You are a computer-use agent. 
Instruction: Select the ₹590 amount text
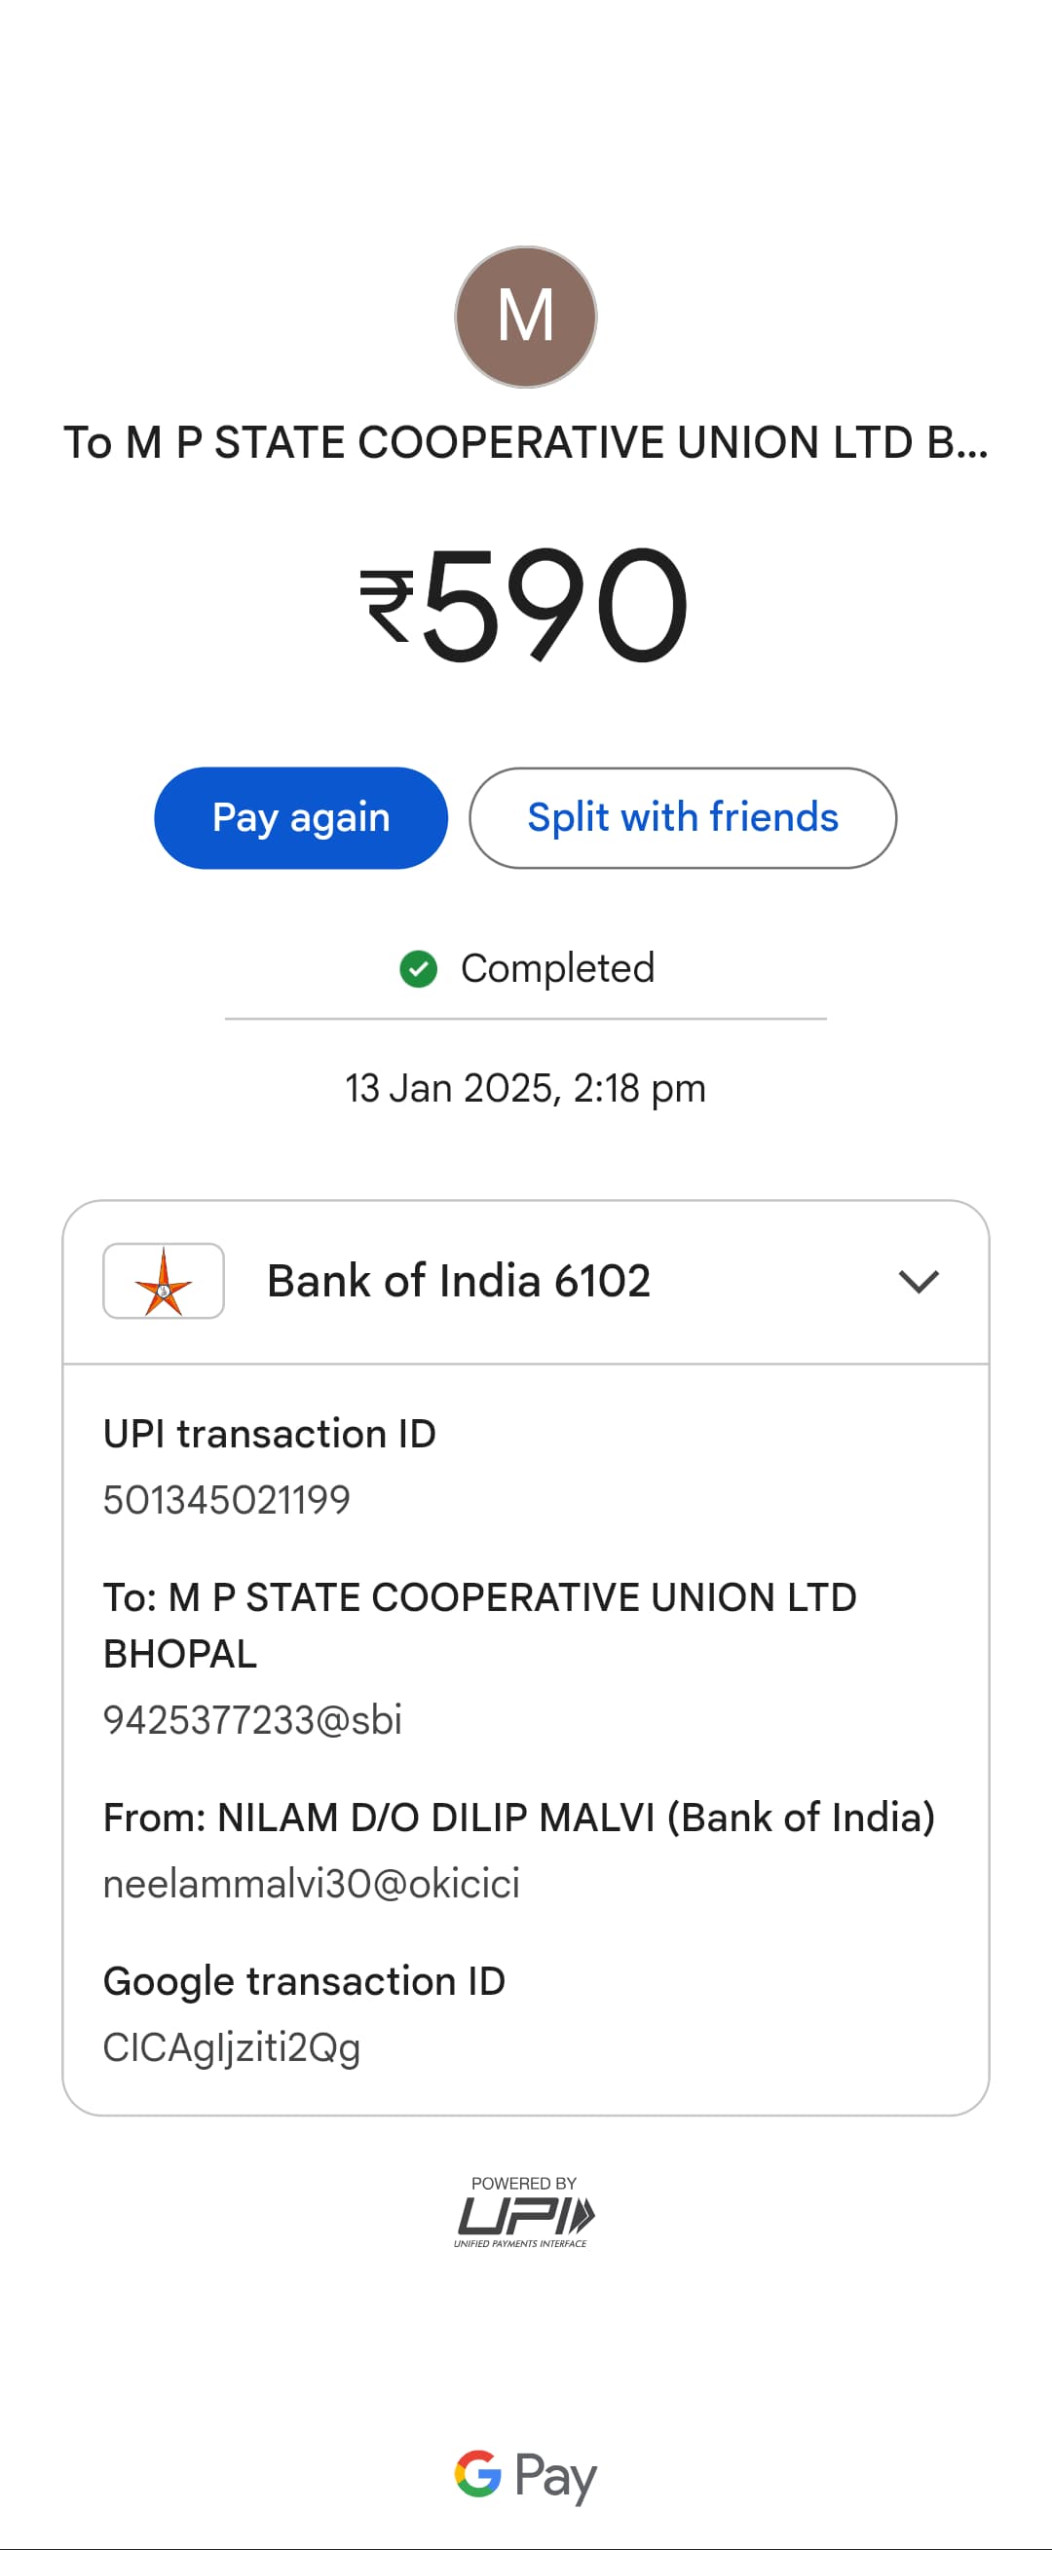point(523,605)
